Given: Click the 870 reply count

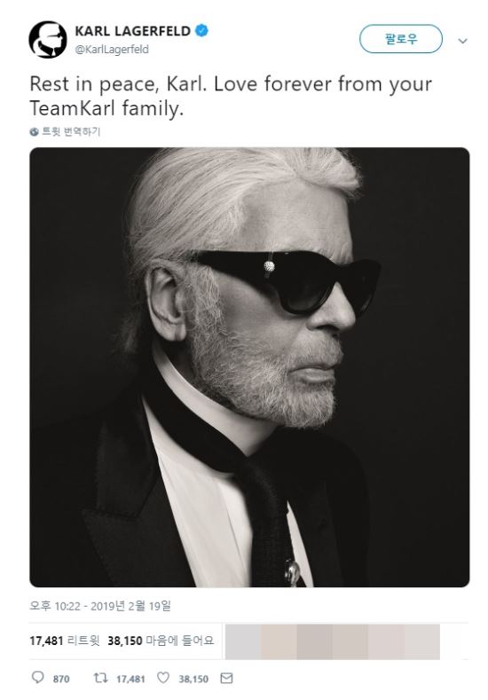Looking at the screenshot, I should pyautogui.click(x=61, y=679).
